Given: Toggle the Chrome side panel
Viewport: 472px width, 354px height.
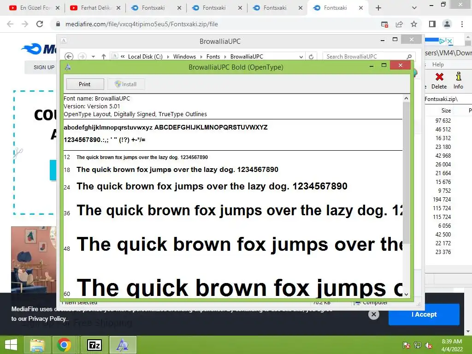Looking at the screenshot, I should coord(432,24).
